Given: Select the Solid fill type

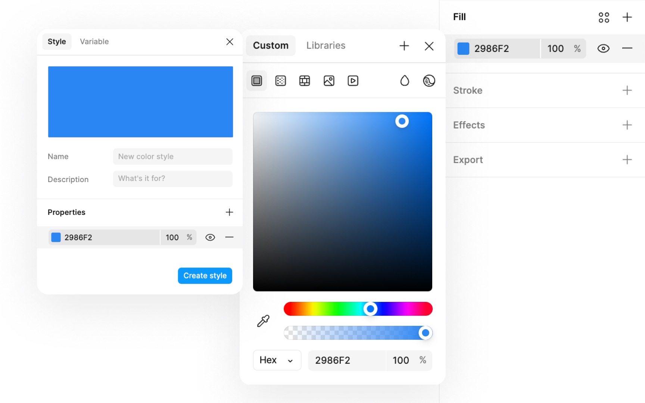Looking at the screenshot, I should click(256, 80).
